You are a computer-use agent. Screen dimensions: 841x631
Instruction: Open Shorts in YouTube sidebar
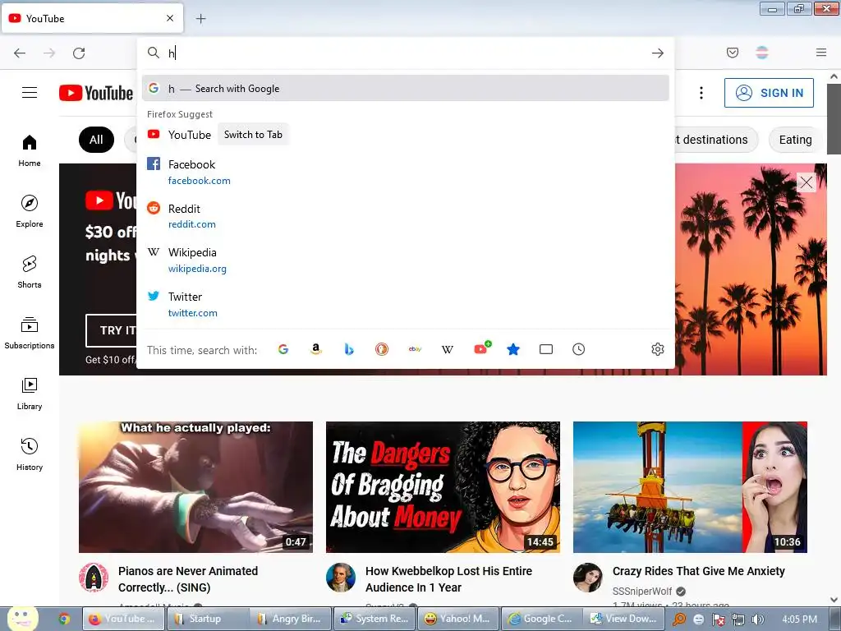pyautogui.click(x=30, y=271)
